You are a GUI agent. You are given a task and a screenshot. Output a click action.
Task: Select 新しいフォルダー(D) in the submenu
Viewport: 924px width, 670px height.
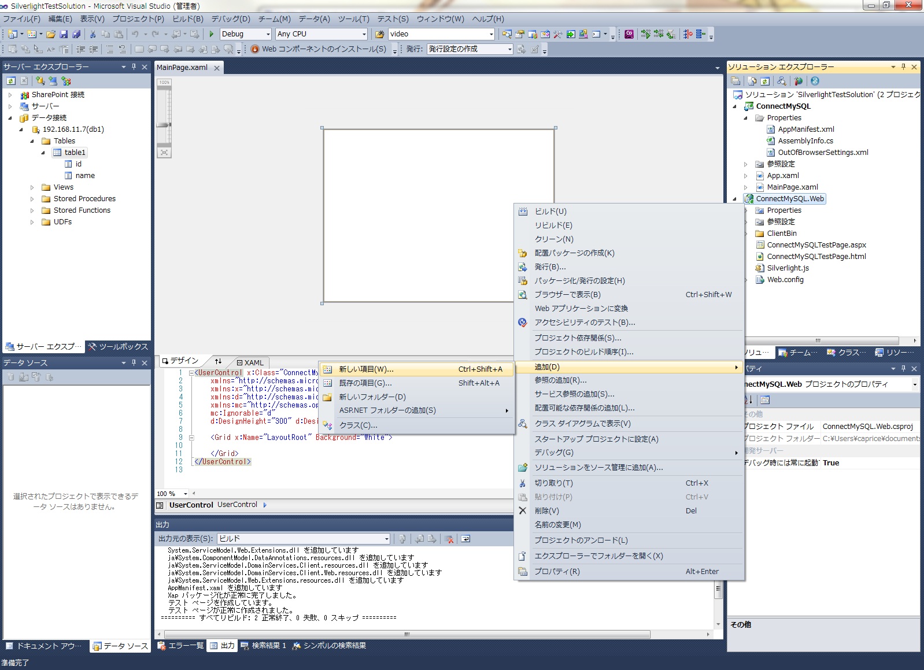tap(416, 397)
